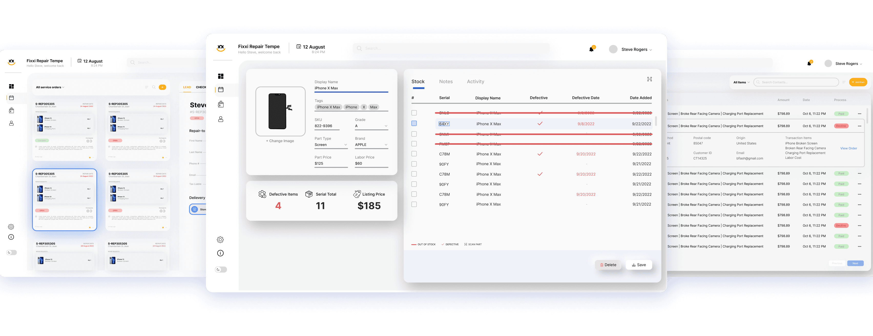Open the inventory bag icon in center window sidebar

tap(221, 104)
